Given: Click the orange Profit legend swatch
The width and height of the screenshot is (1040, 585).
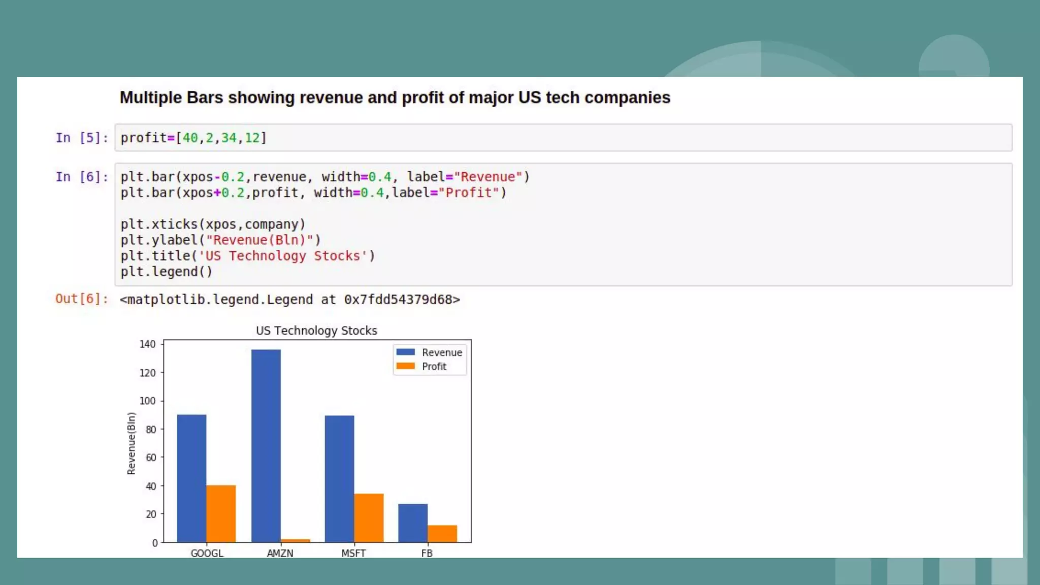Looking at the screenshot, I should click(x=405, y=366).
